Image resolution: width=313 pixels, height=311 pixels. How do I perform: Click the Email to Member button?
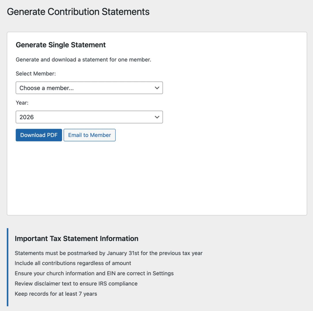click(90, 135)
